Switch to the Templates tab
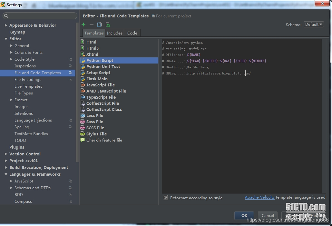332x226 pixels. pos(94,33)
